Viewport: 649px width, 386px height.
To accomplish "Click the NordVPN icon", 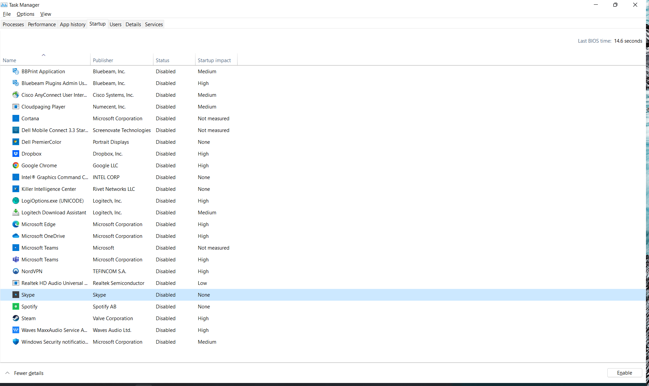I will click(x=15, y=271).
